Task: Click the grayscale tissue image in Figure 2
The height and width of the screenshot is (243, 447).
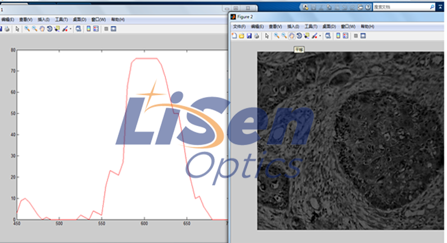Action: click(351, 141)
